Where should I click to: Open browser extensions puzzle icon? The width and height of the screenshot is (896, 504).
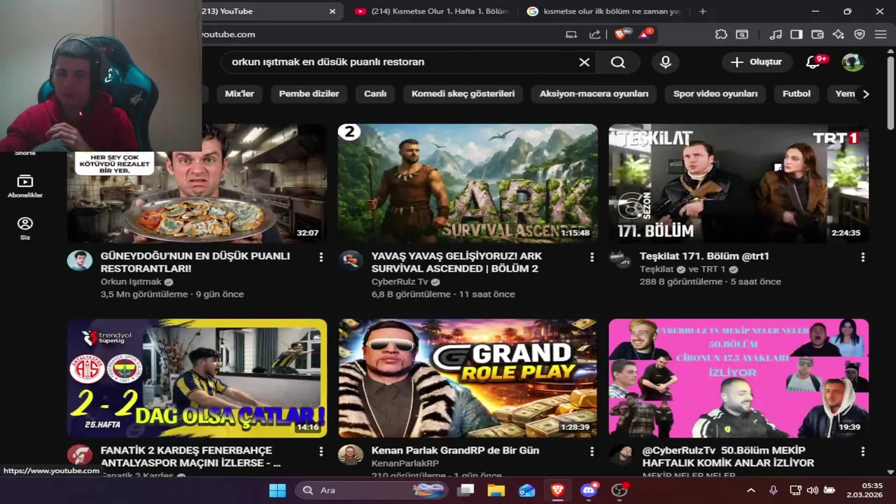coord(721,34)
